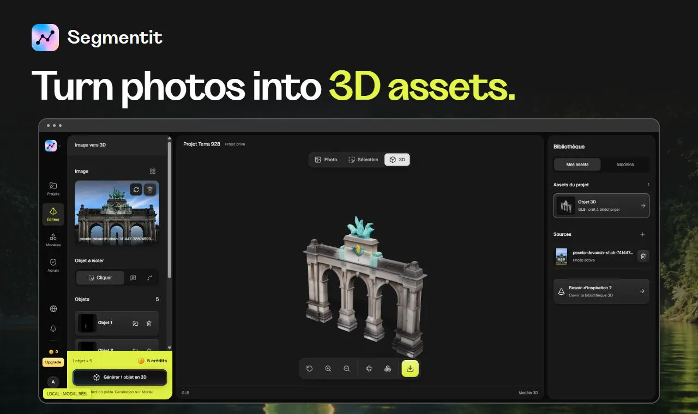
Task: Click the yellow Upgrade button
Action: click(53, 362)
